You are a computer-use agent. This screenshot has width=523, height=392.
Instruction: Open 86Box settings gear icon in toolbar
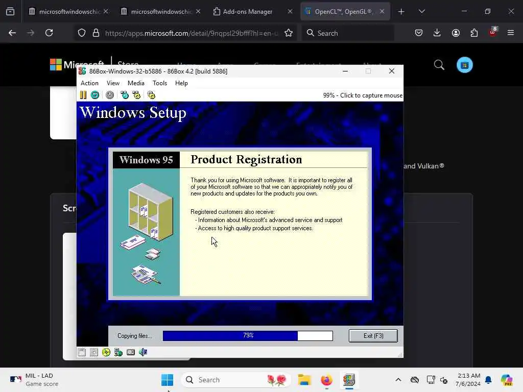click(151, 95)
